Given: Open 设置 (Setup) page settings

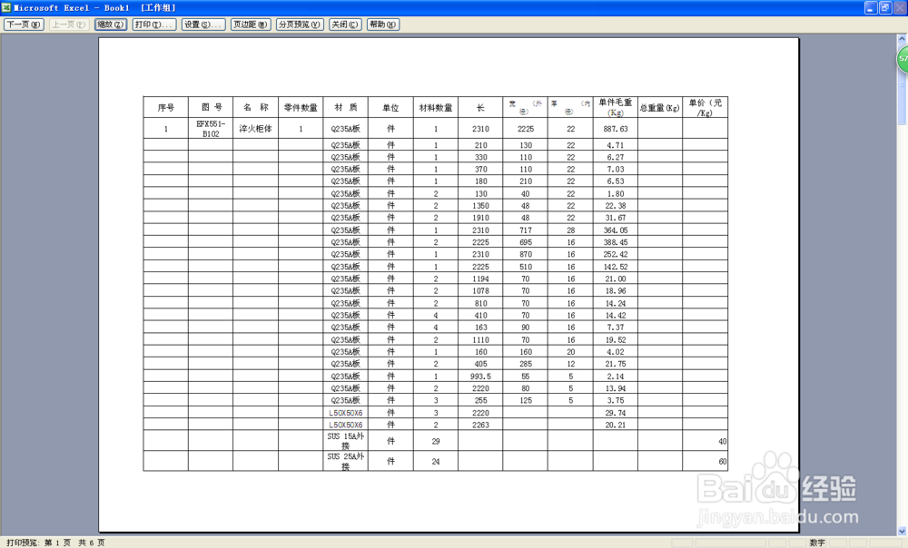Looking at the screenshot, I should (203, 24).
